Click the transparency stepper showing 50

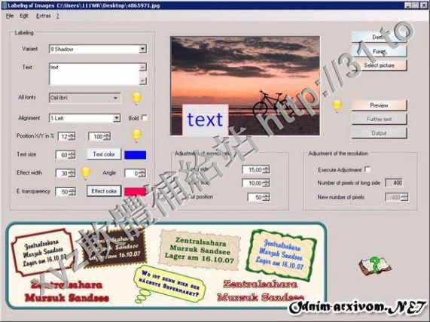[66, 192]
